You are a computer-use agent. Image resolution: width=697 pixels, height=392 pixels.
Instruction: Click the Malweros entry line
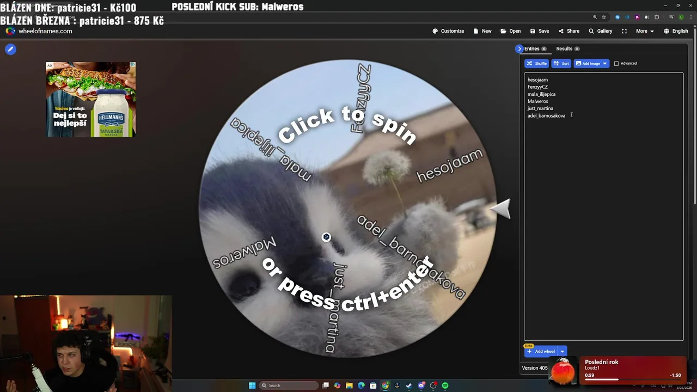(537, 101)
